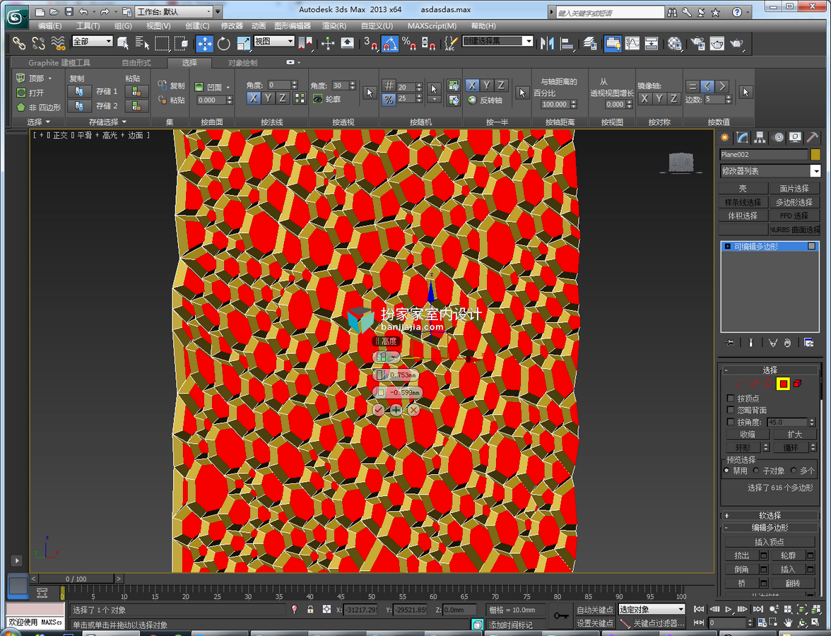This screenshot has width=831, height=636.
Task: Confirm the caddy with the checkmark icon
Action: point(378,410)
